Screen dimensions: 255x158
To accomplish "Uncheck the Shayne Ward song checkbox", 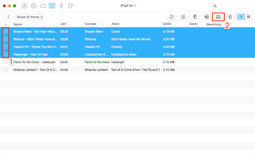I will (x=6, y=31).
